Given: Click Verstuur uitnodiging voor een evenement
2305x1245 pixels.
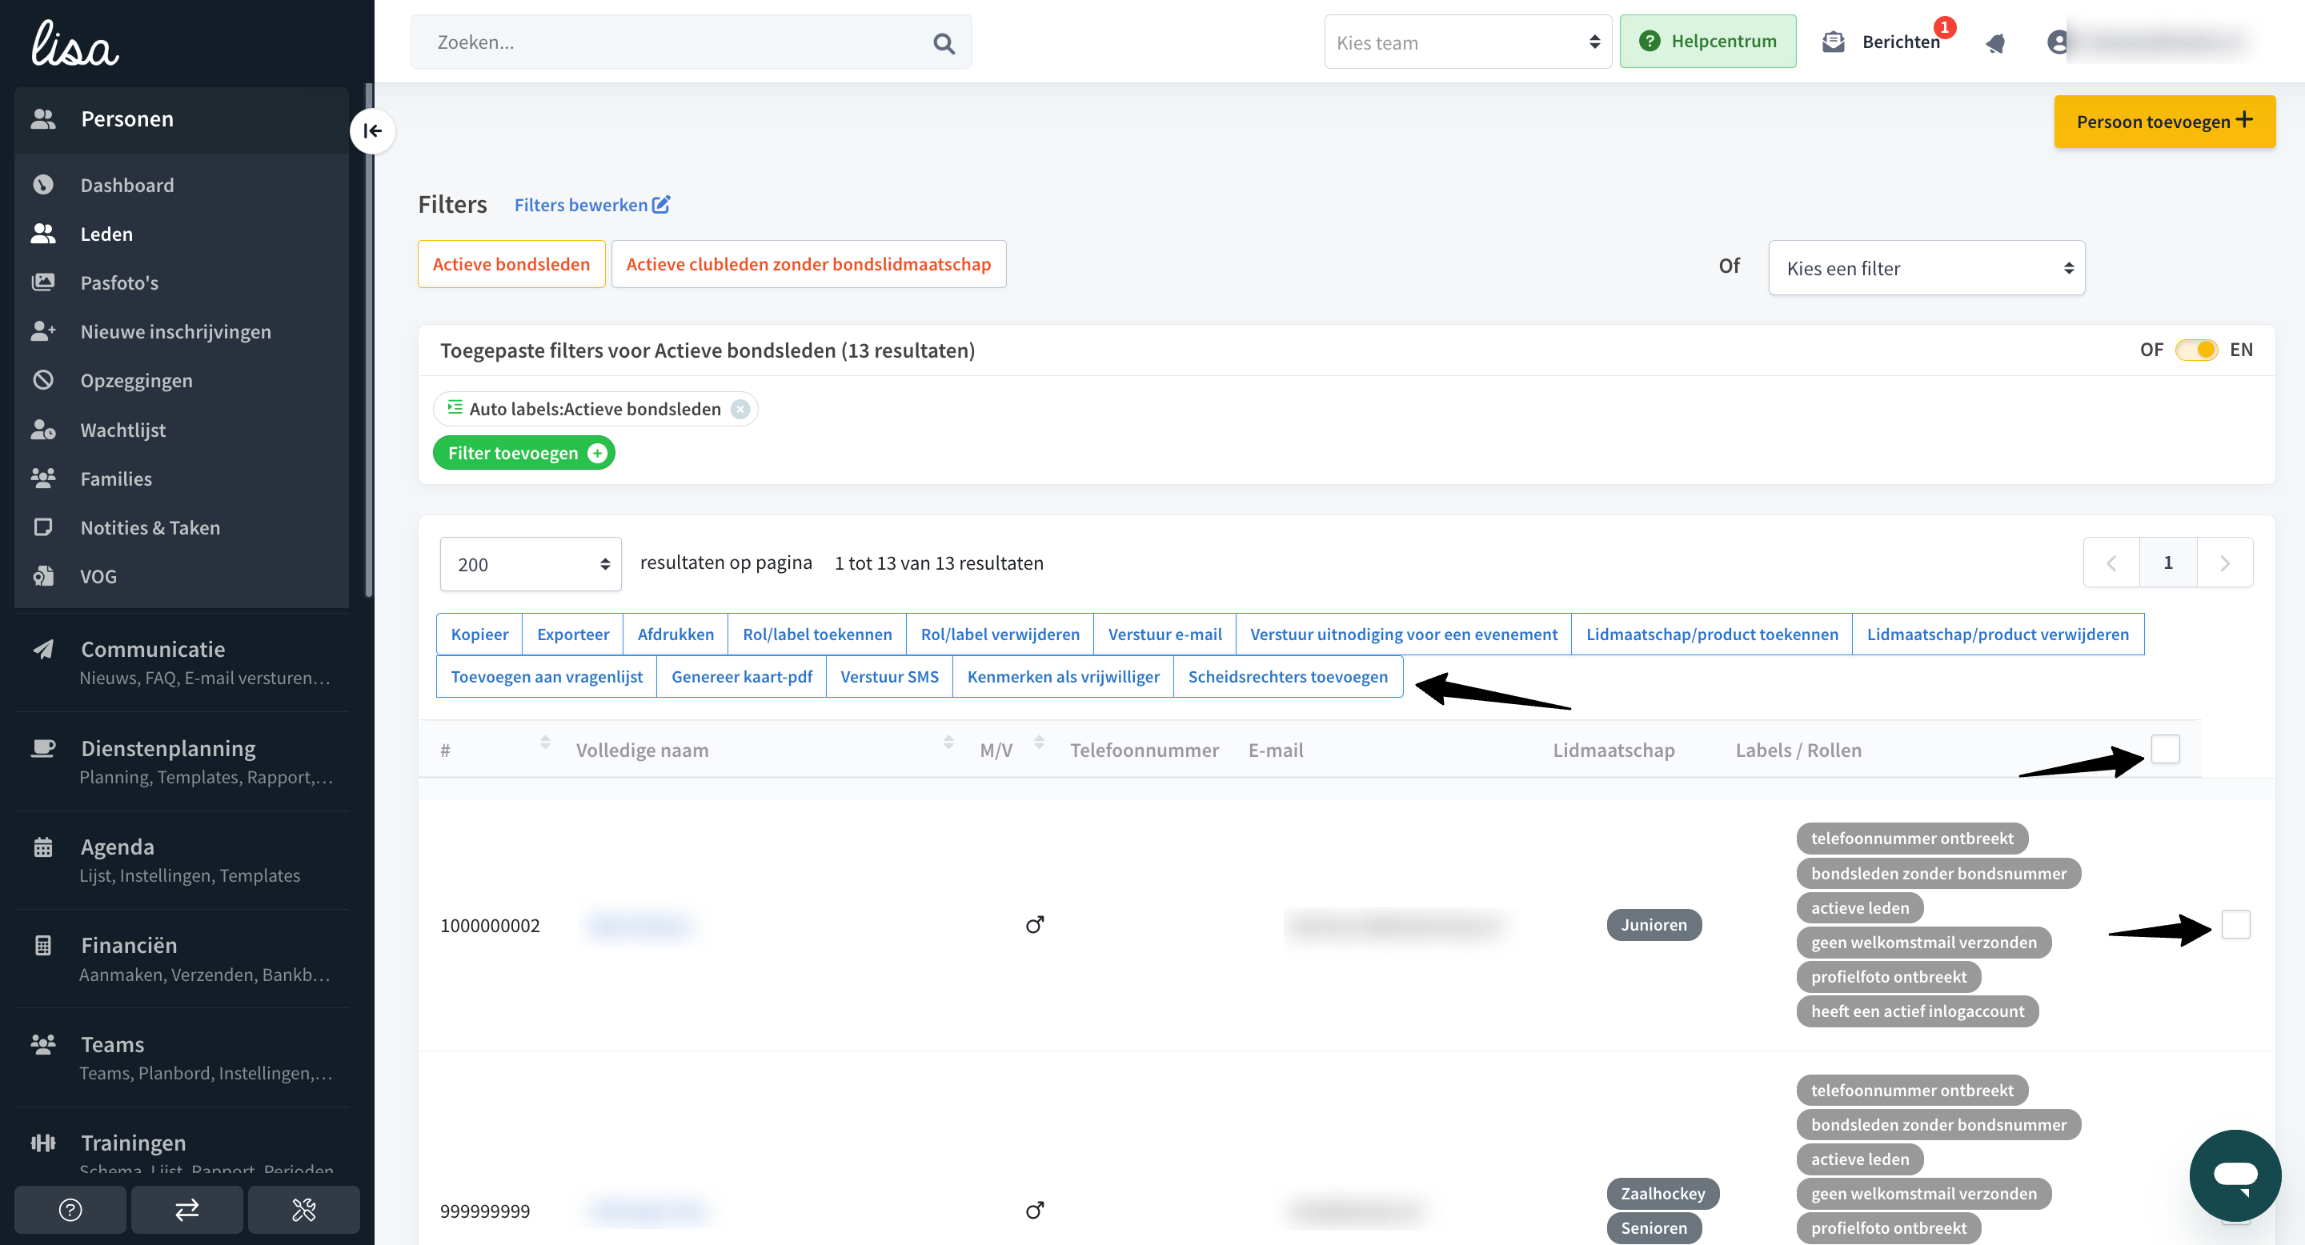Looking at the screenshot, I should pos(1403,635).
